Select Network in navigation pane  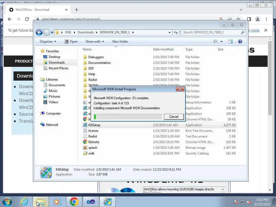pos(52,125)
